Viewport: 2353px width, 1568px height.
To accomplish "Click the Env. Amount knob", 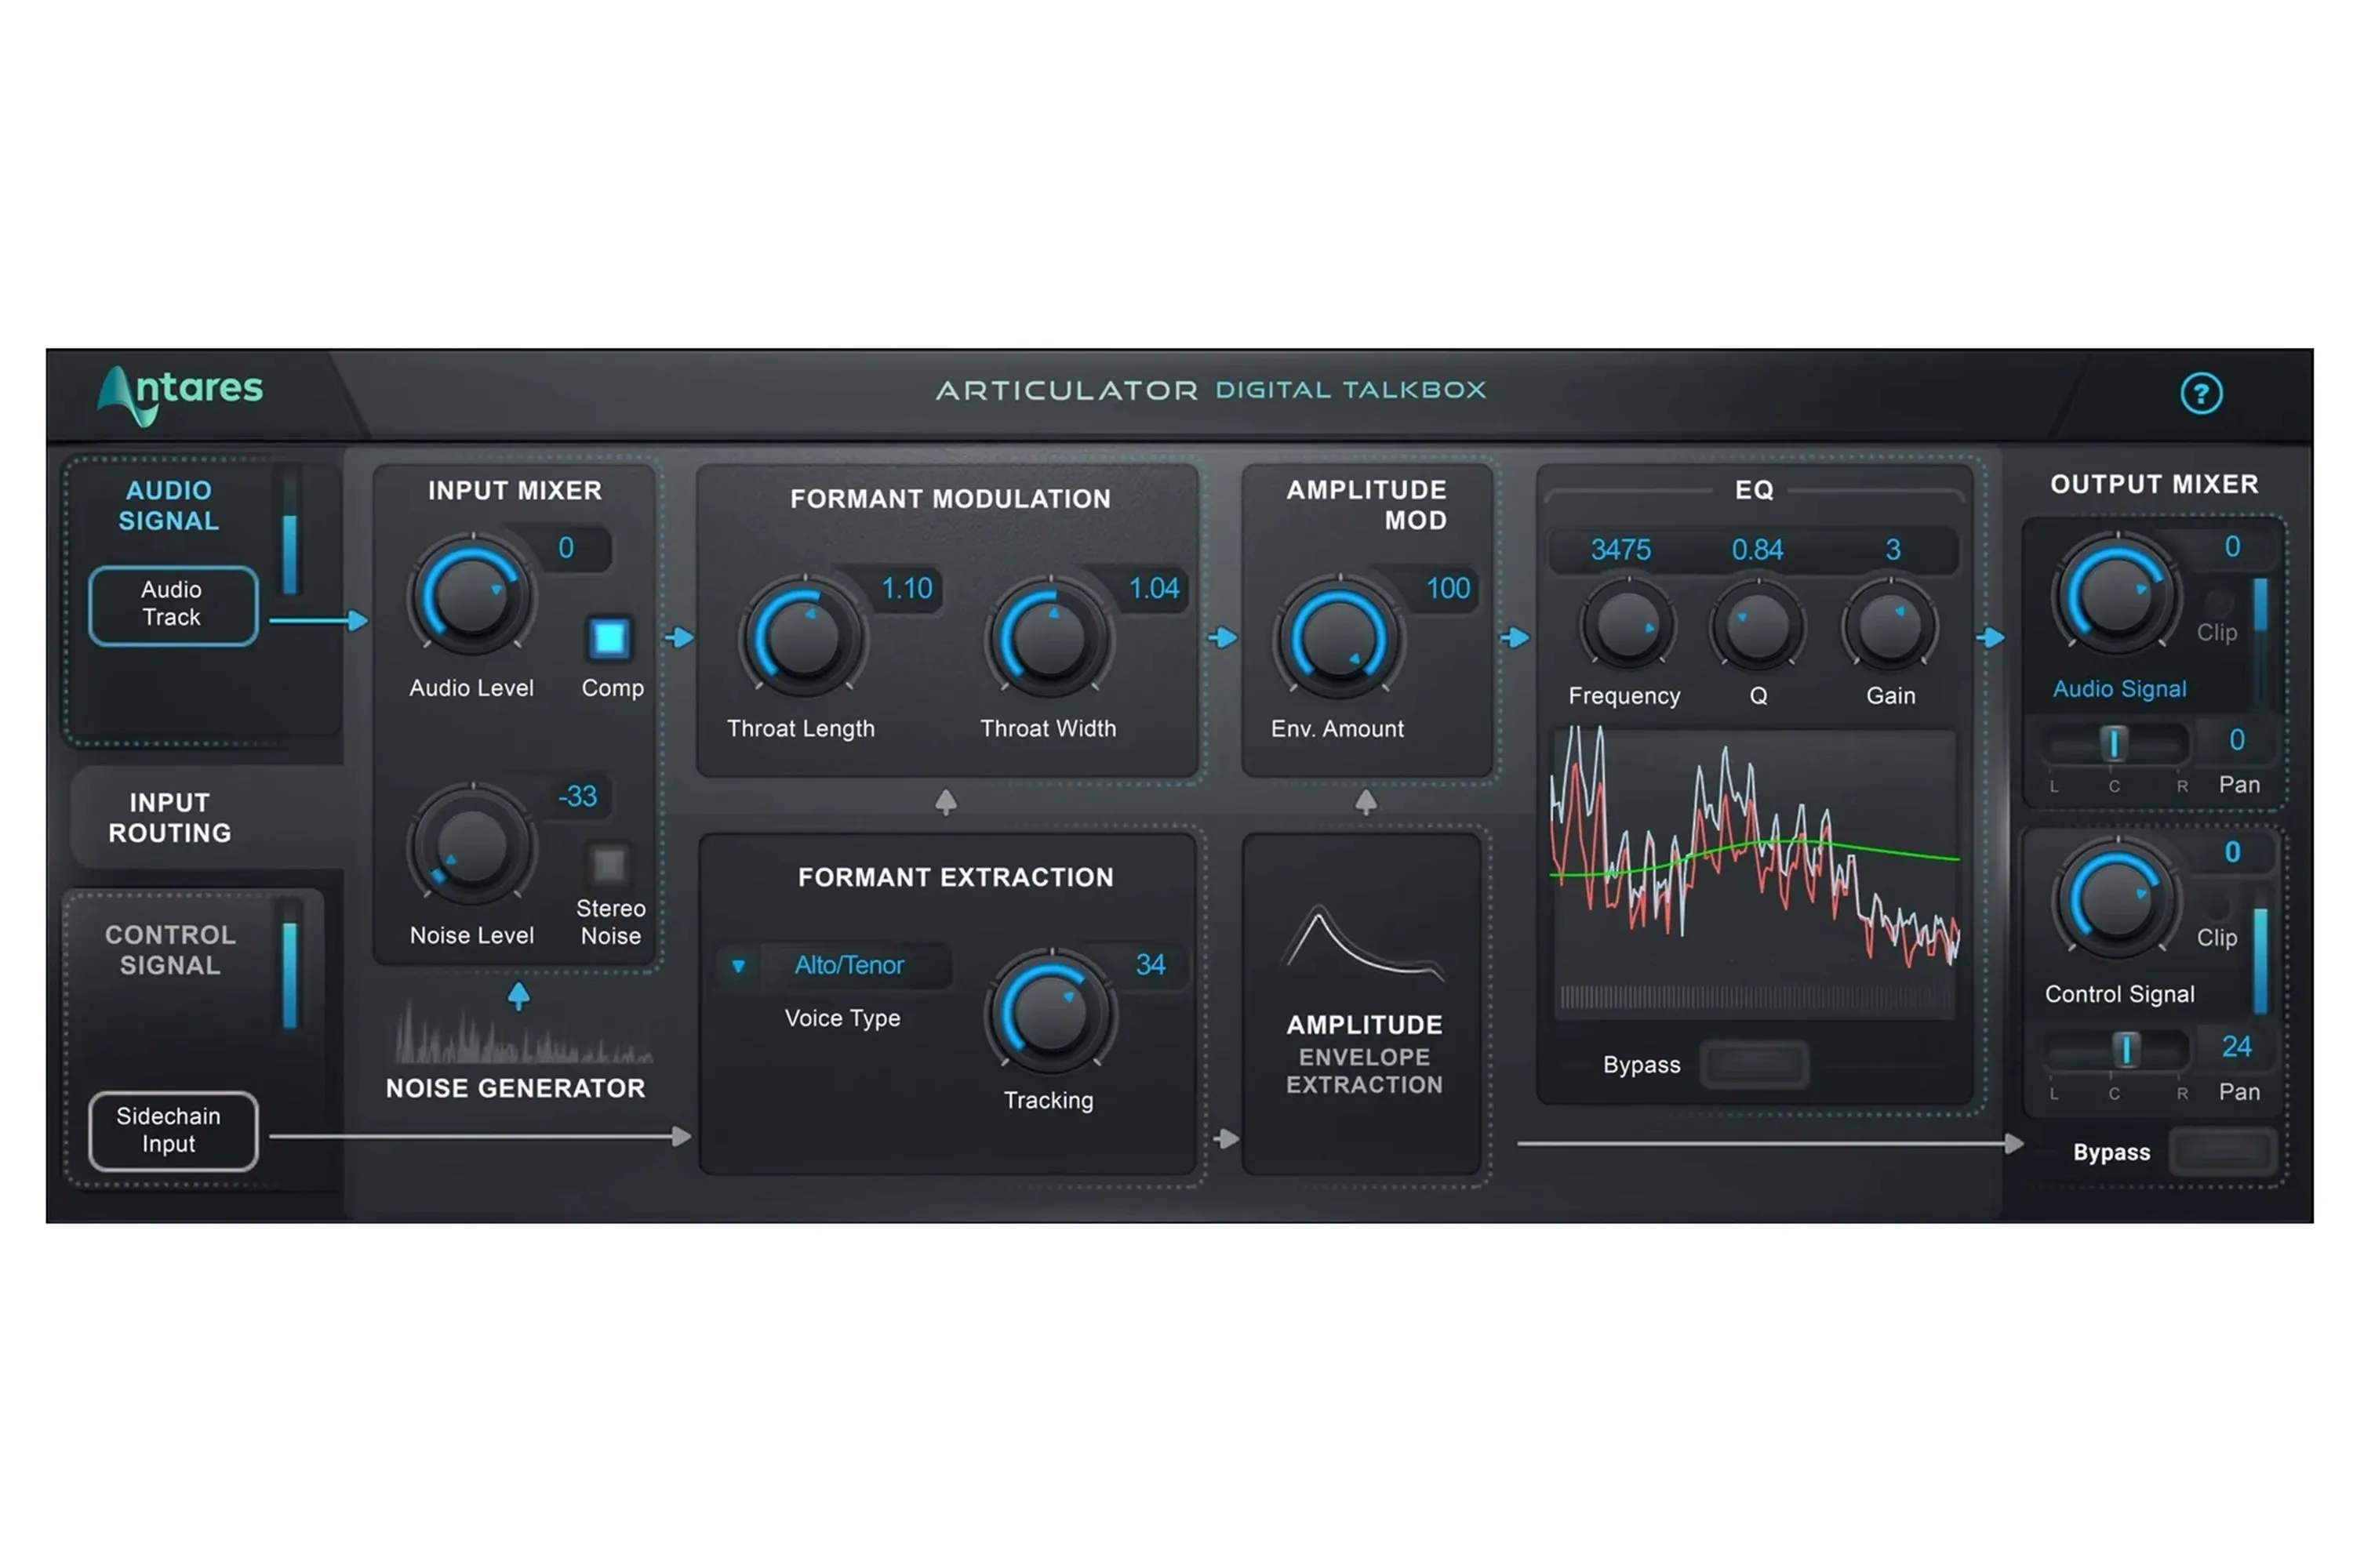I will [1339, 637].
